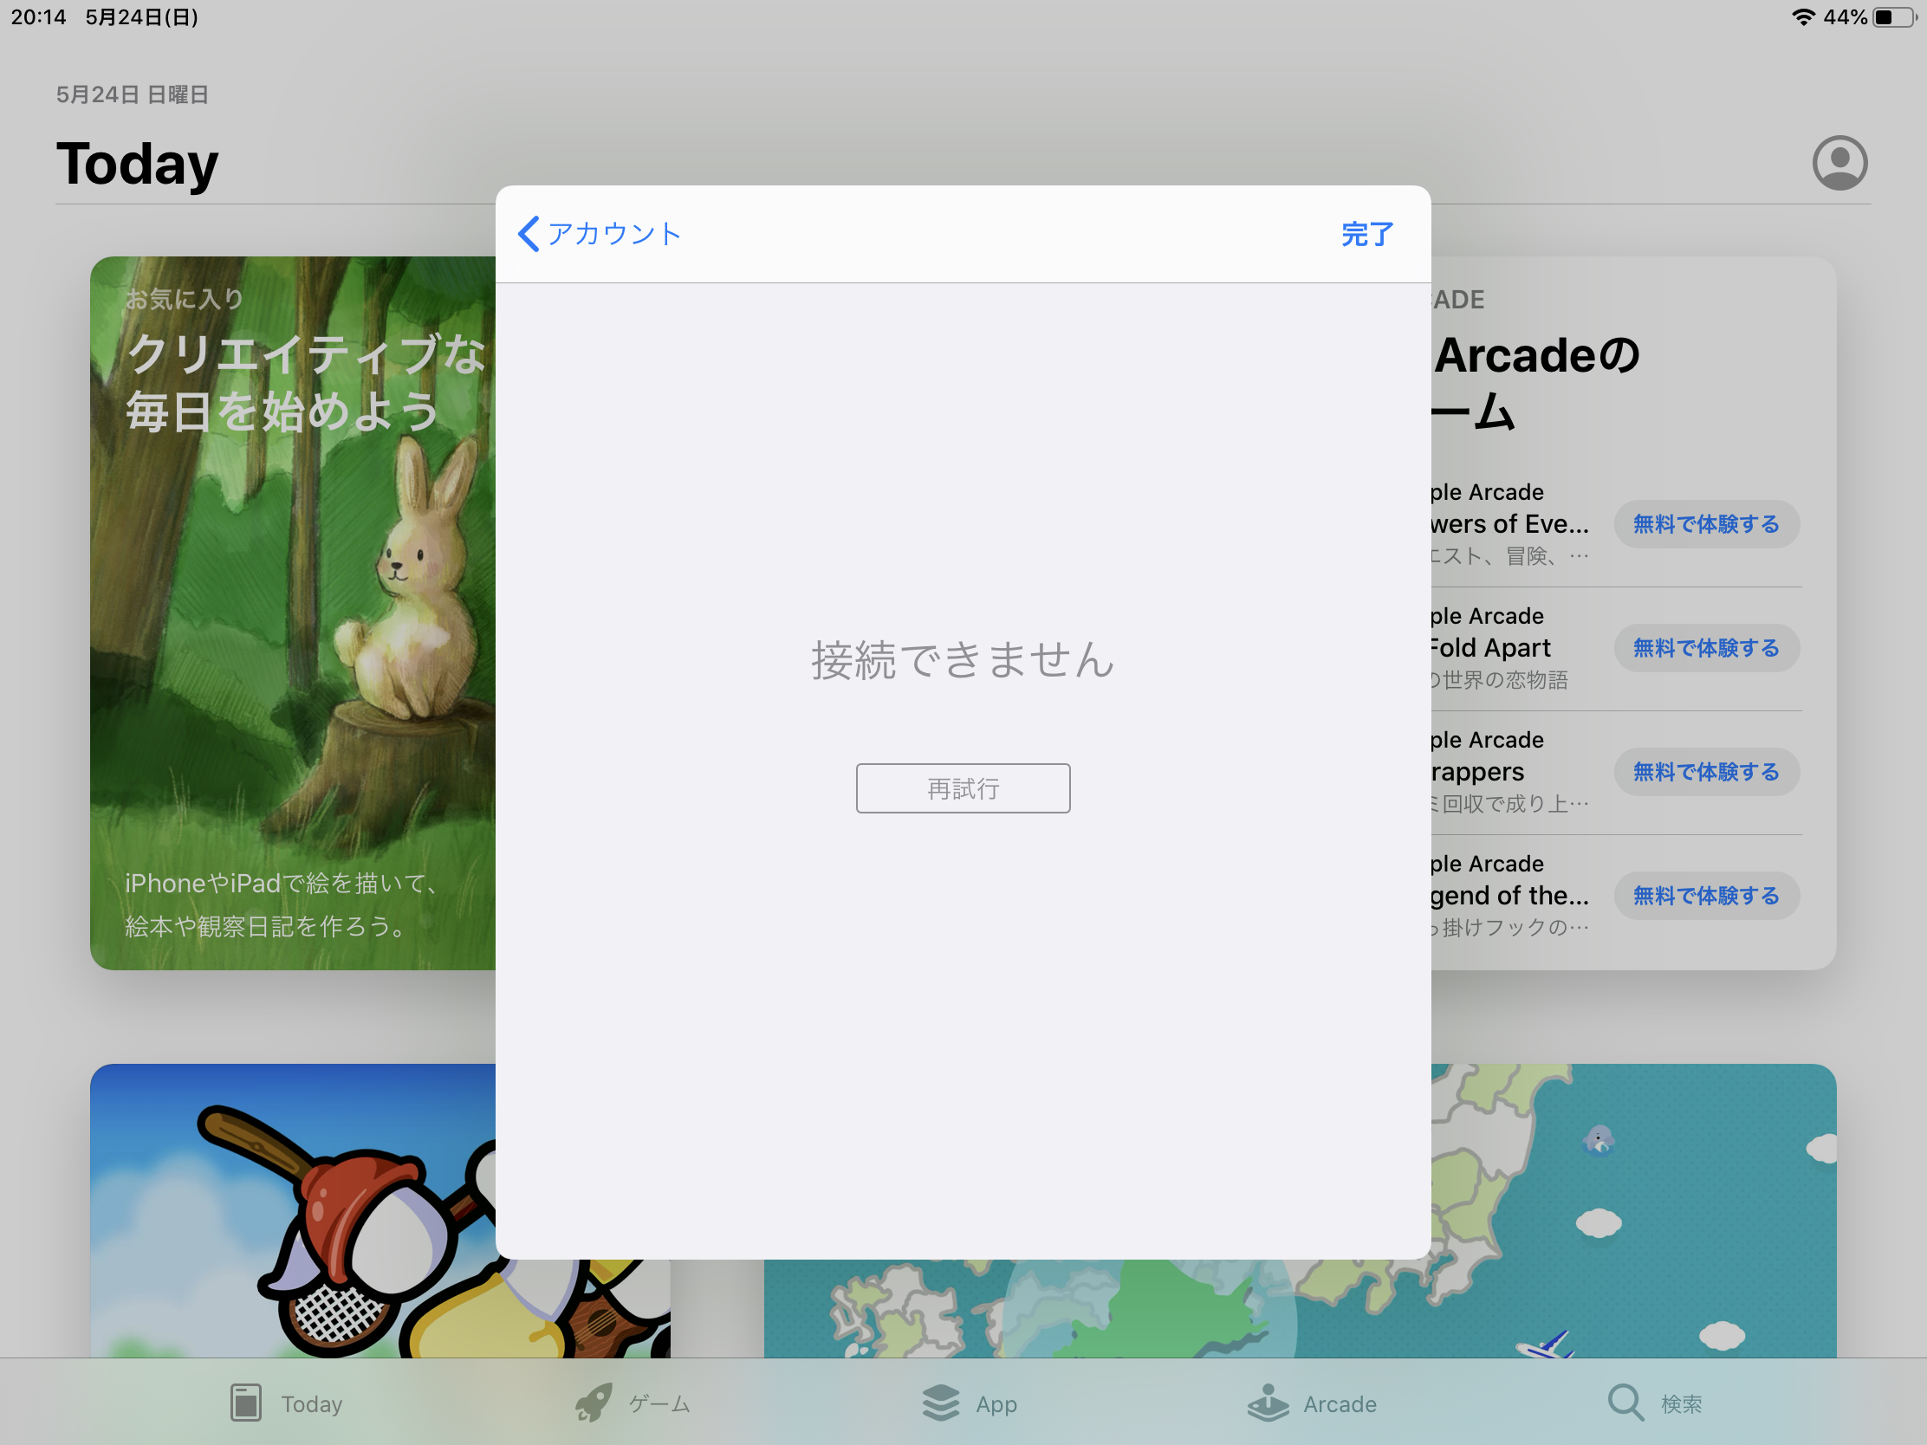The height and width of the screenshot is (1445, 1927).
Task: Tap 無料で体験する for the 'wers of Eve…' game
Action: click(x=1706, y=524)
